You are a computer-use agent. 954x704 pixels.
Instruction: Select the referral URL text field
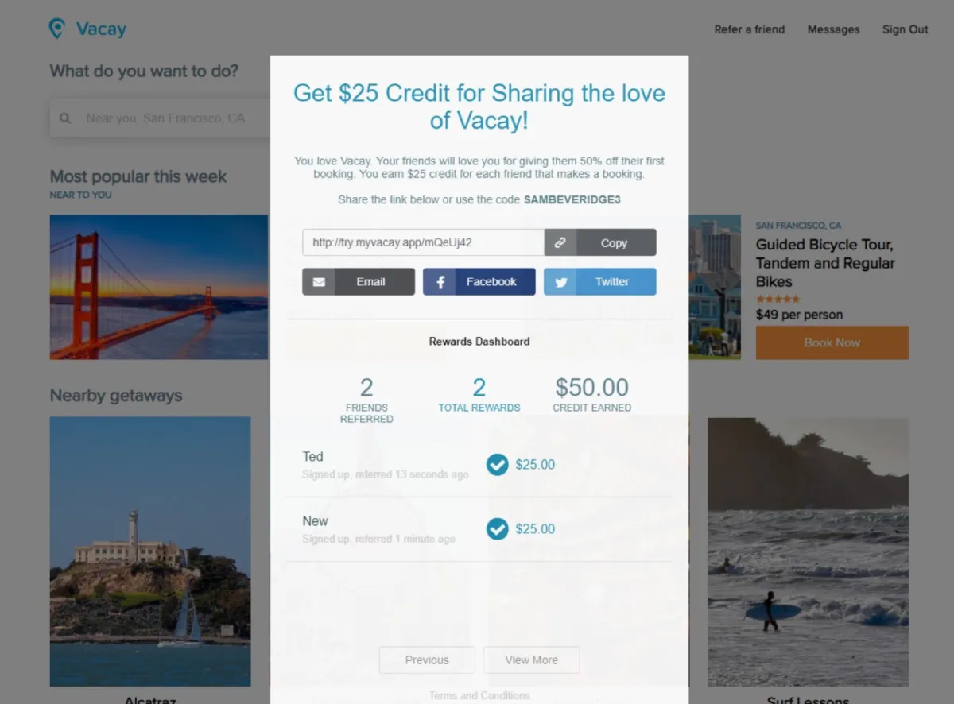pos(424,243)
